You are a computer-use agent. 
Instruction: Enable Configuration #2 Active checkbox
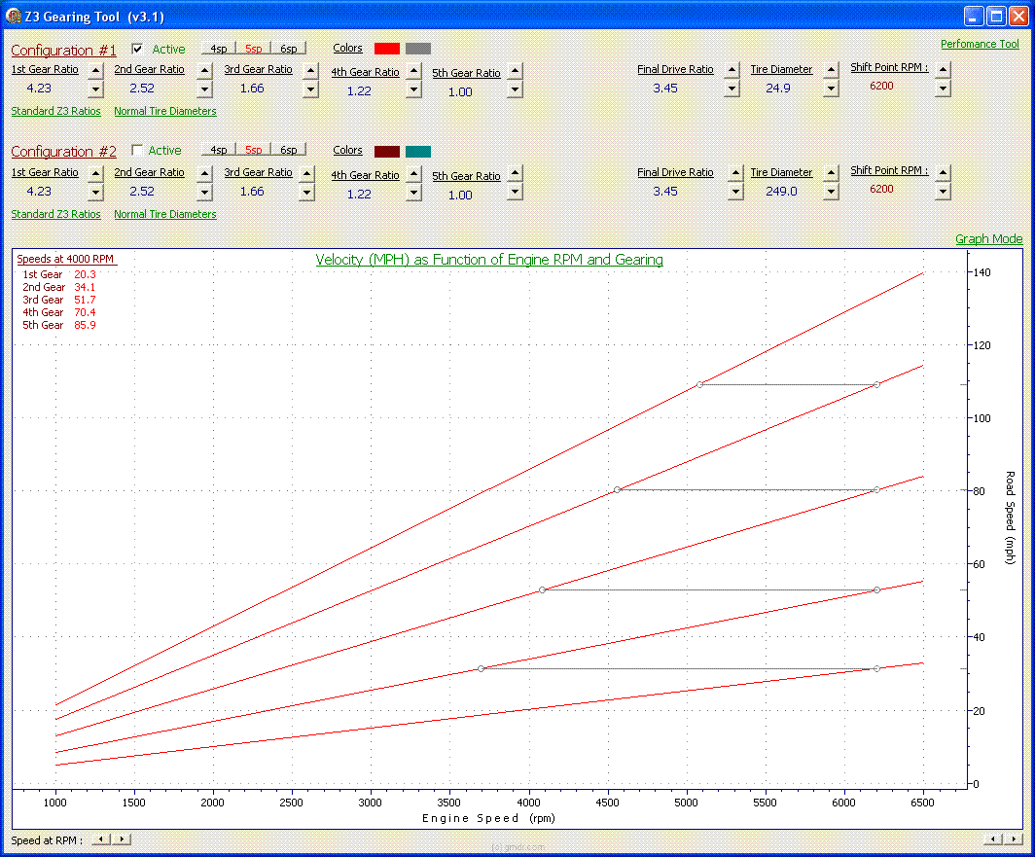pyautogui.click(x=137, y=150)
